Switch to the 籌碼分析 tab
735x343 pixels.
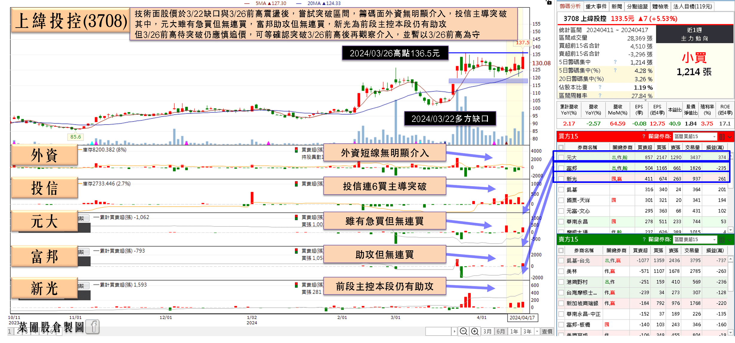570,6
